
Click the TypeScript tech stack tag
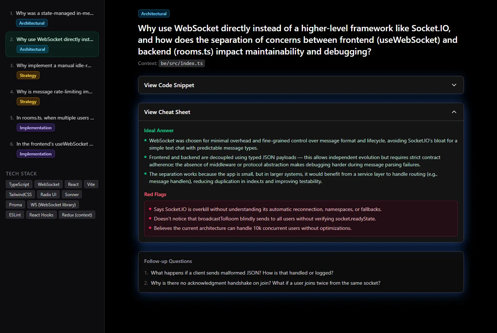[19, 184]
